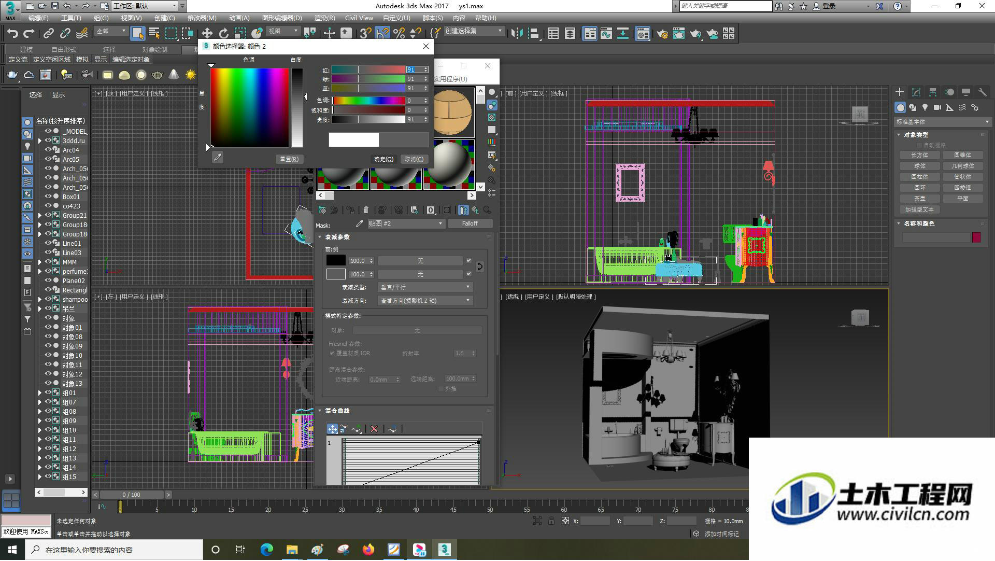
Task: Click the Mirror tool icon
Action: click(517, 34)
